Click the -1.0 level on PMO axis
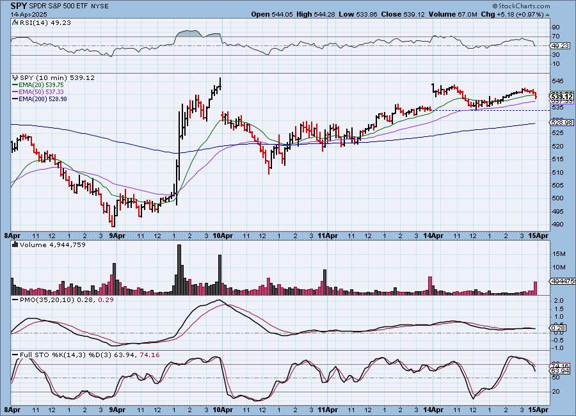The image size is (576, 416). pos(557,348)
